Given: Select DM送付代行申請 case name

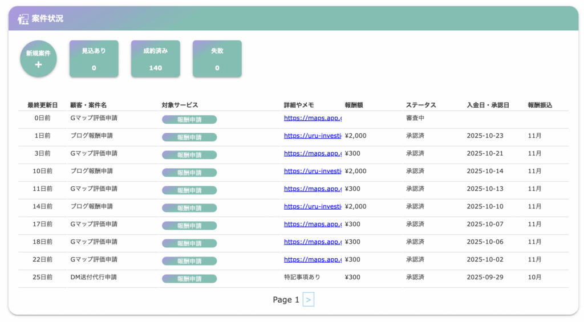Looking at the screenshot, I should (94, 278).
